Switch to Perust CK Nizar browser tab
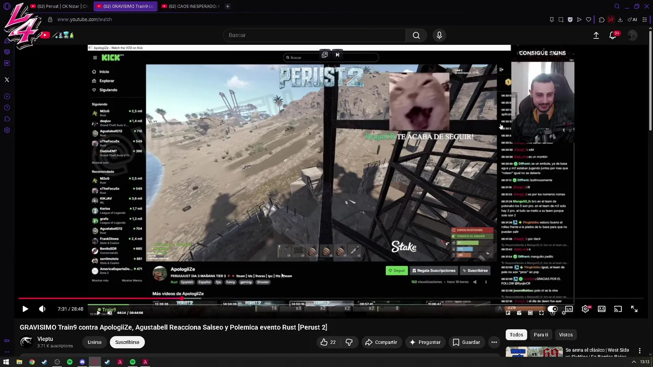The image size is (653, 367). [x=58, y=6]
